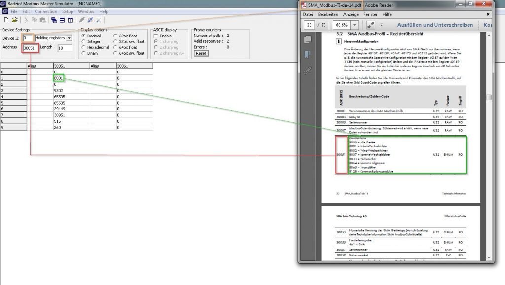Click the Cut scissors toolbar icon
Viewport: 505px width, 285px height.
click(x=26, y=20)
